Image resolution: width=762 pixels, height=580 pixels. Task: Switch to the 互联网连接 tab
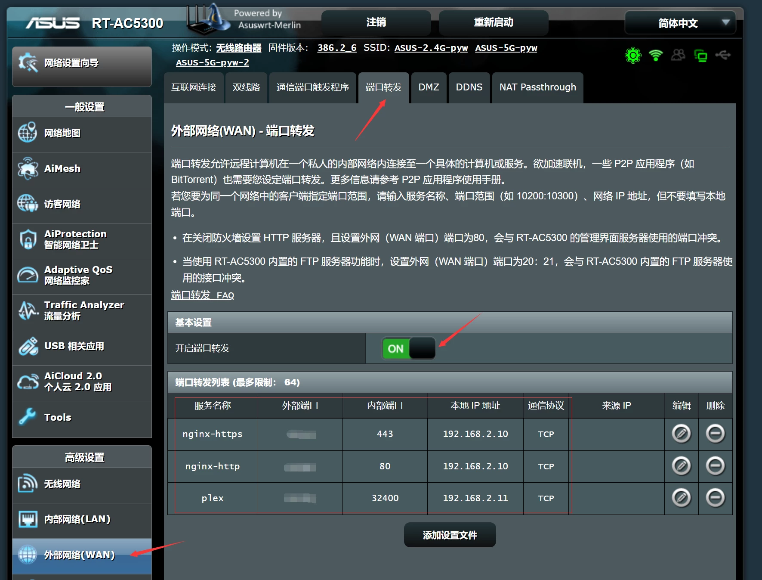194,87
